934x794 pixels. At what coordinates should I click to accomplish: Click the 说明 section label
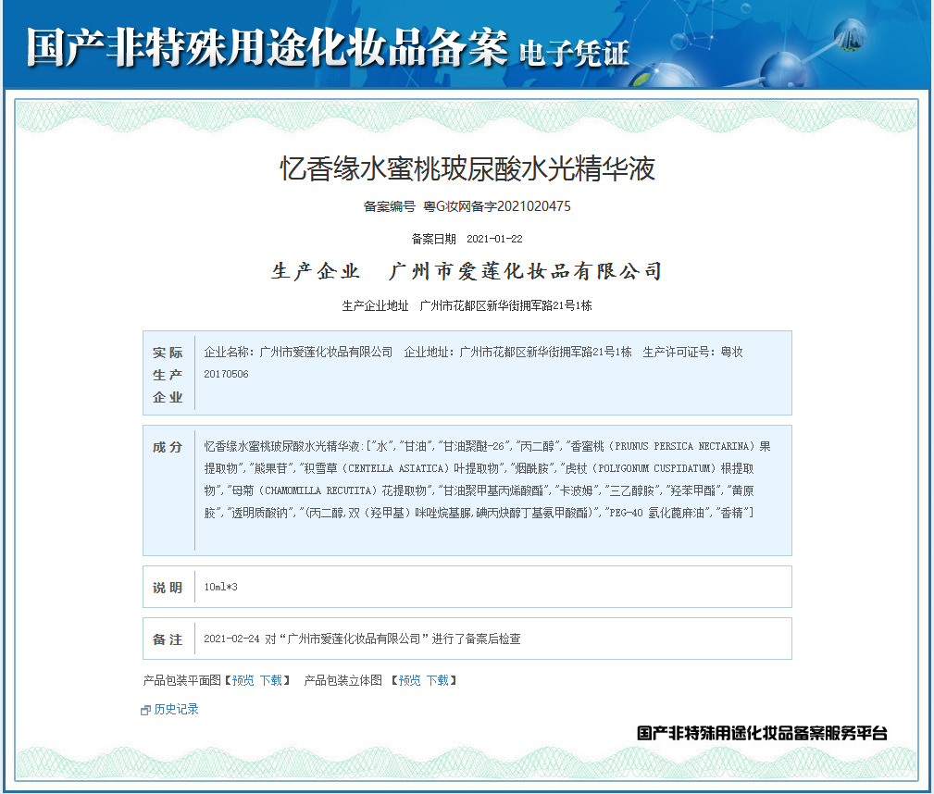168,588
